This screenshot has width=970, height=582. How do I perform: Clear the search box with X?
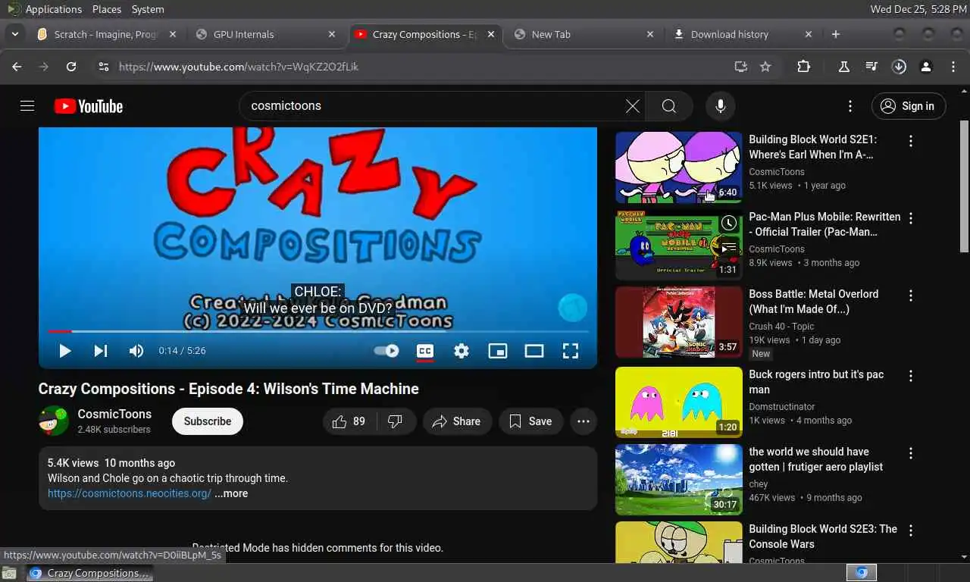(x=633, y=106)
